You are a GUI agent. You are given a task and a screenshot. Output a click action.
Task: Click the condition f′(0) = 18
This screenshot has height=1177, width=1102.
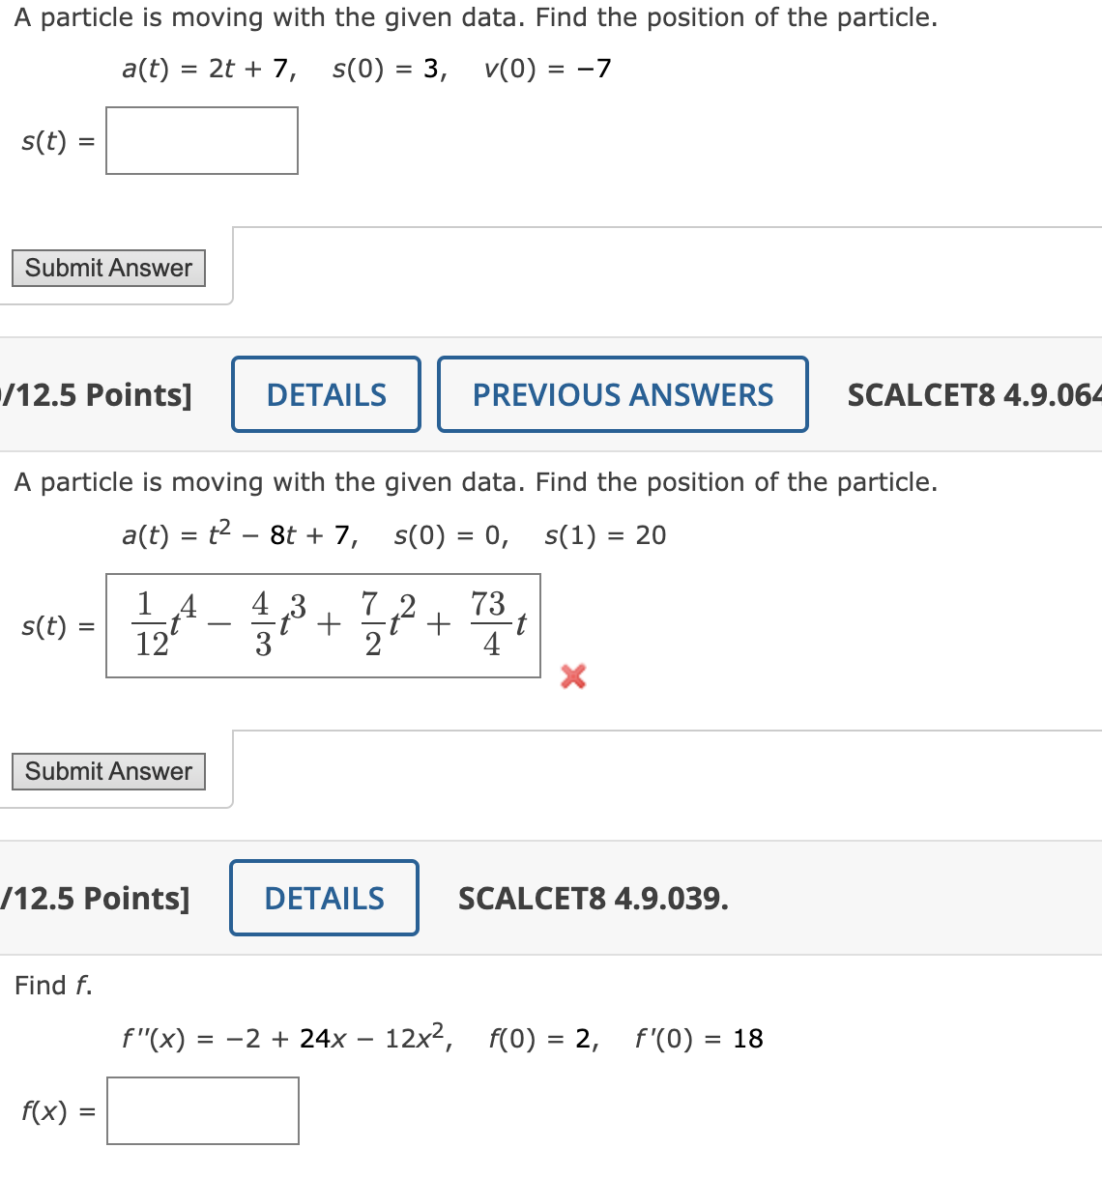698,1038
